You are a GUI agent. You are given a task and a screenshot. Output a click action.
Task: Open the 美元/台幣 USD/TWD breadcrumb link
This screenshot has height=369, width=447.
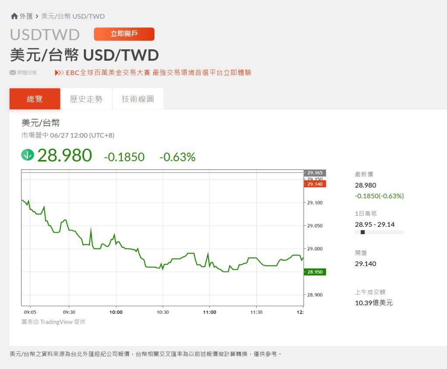(73, 17)
